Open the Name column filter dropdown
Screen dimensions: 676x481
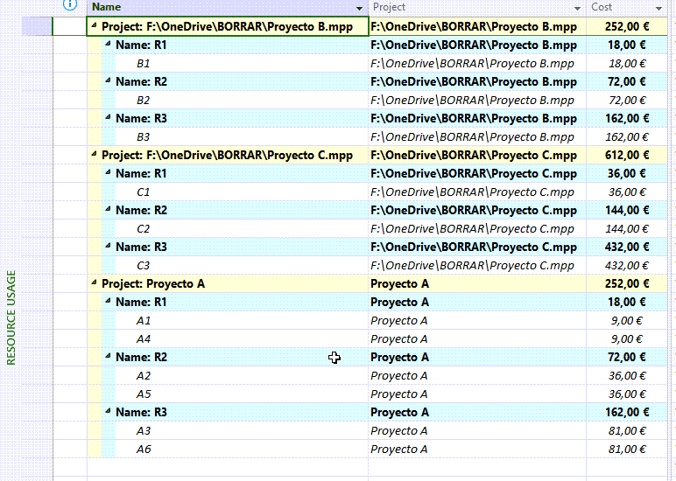pos(359,8)
